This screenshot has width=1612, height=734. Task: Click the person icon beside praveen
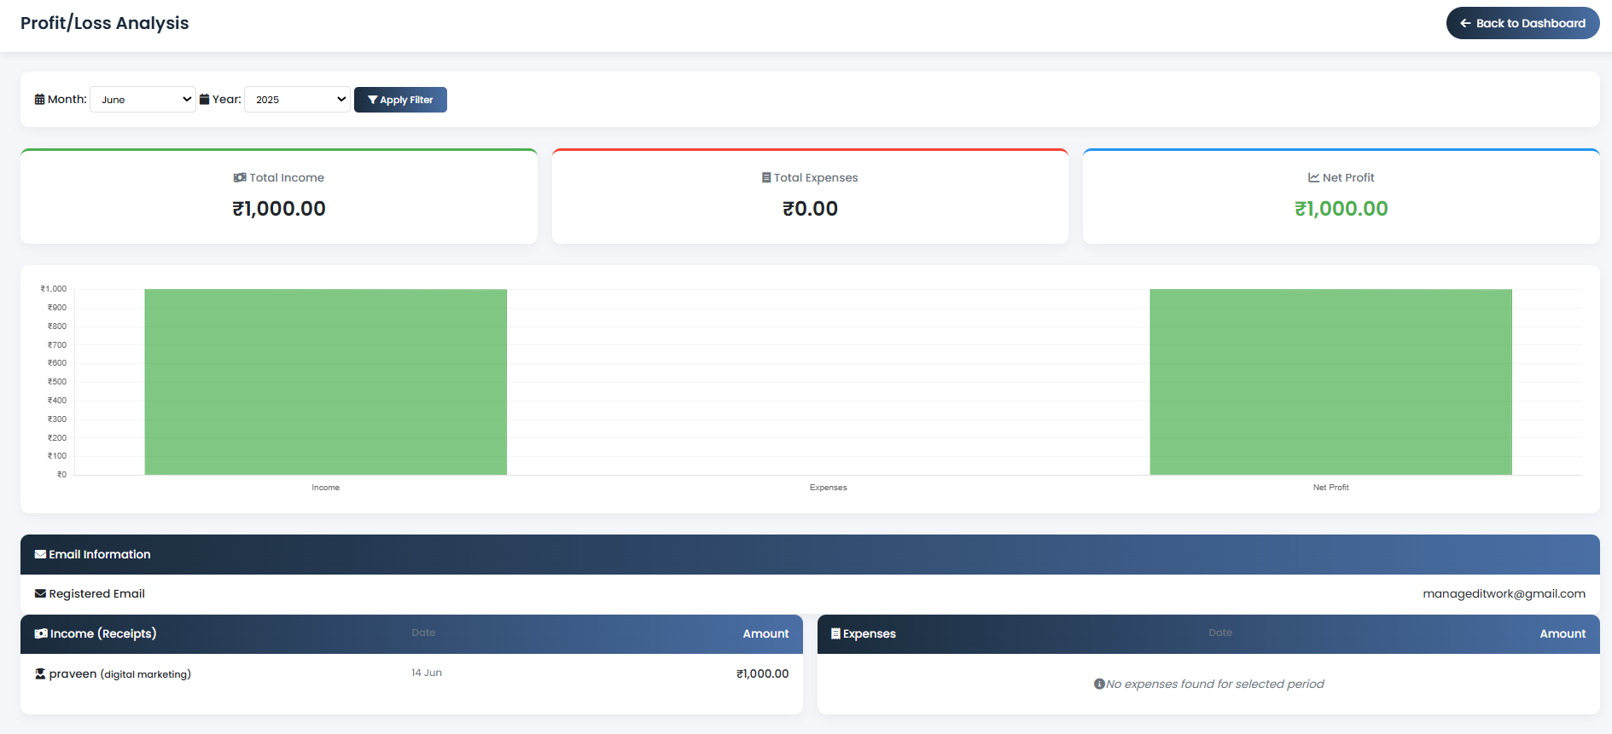(40, 673)
